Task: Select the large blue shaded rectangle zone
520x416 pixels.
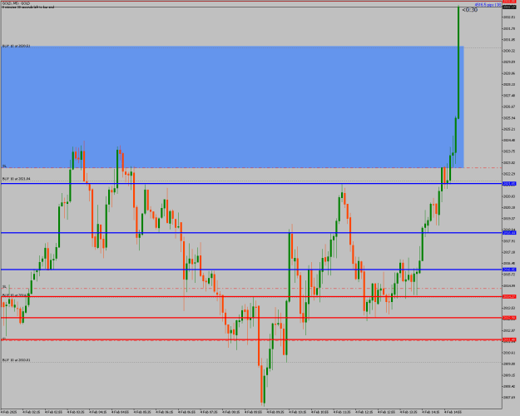Action: point(232,106)
